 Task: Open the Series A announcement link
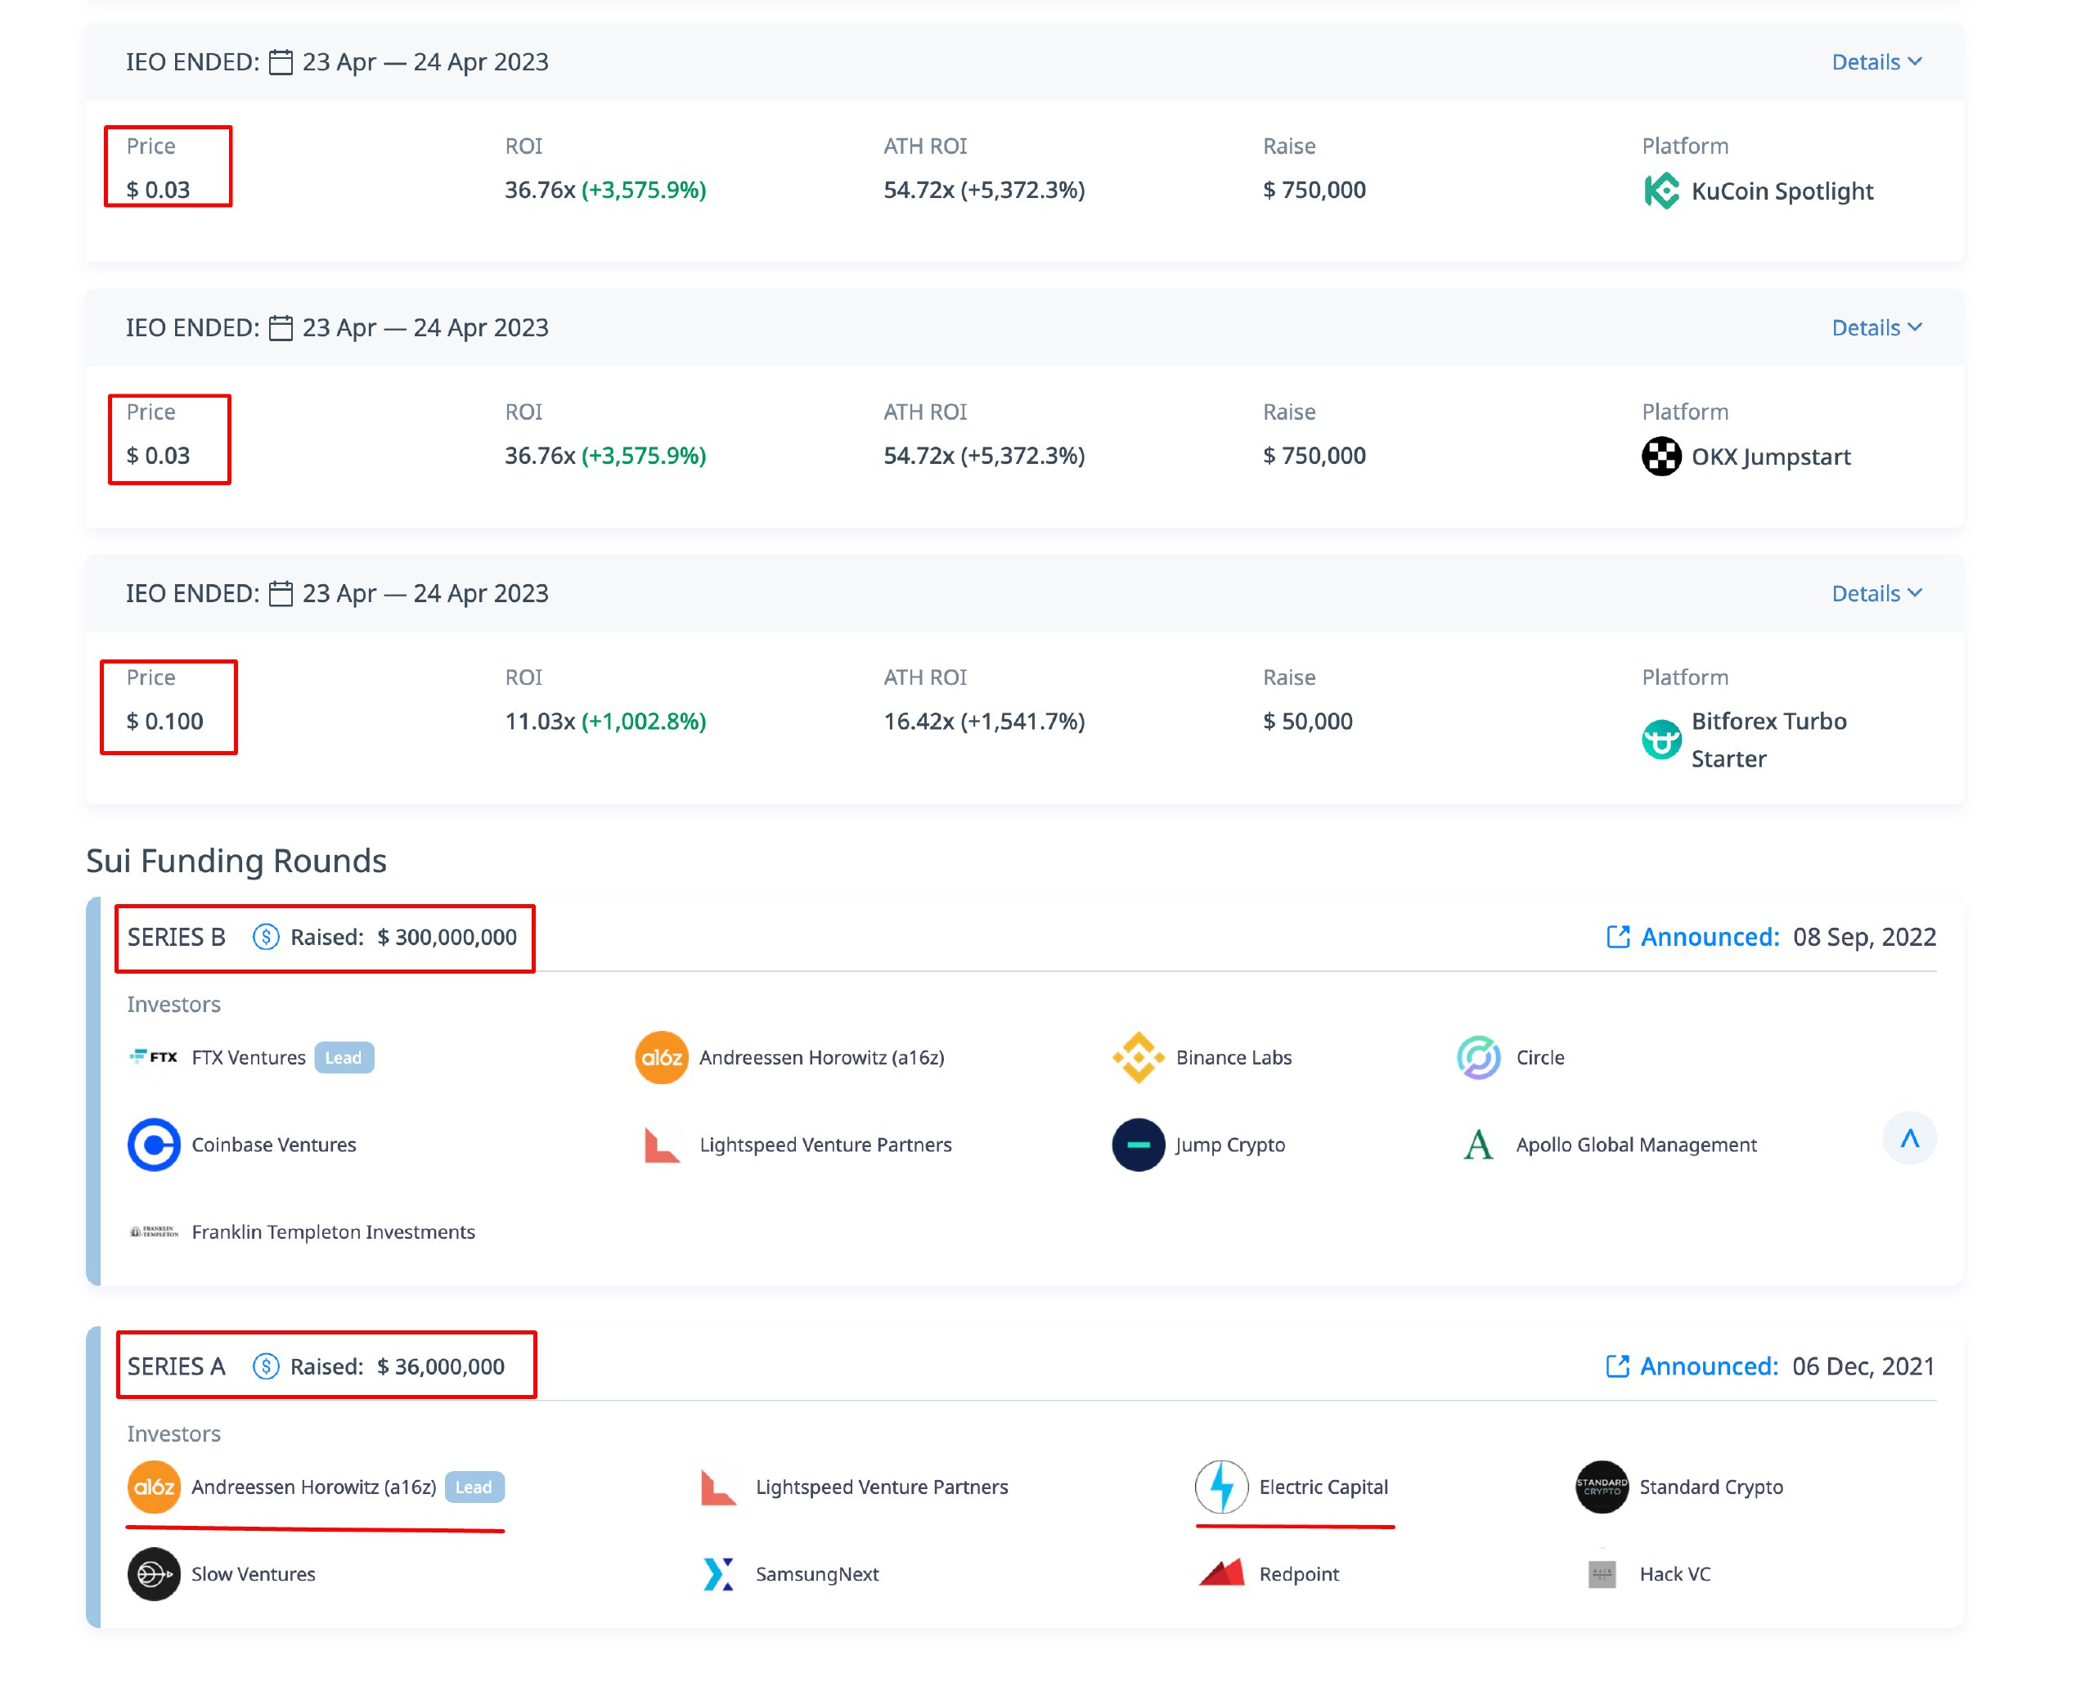(x=1691, y=1366)
